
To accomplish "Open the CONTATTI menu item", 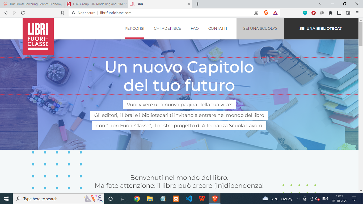I will tap(218, 28).
